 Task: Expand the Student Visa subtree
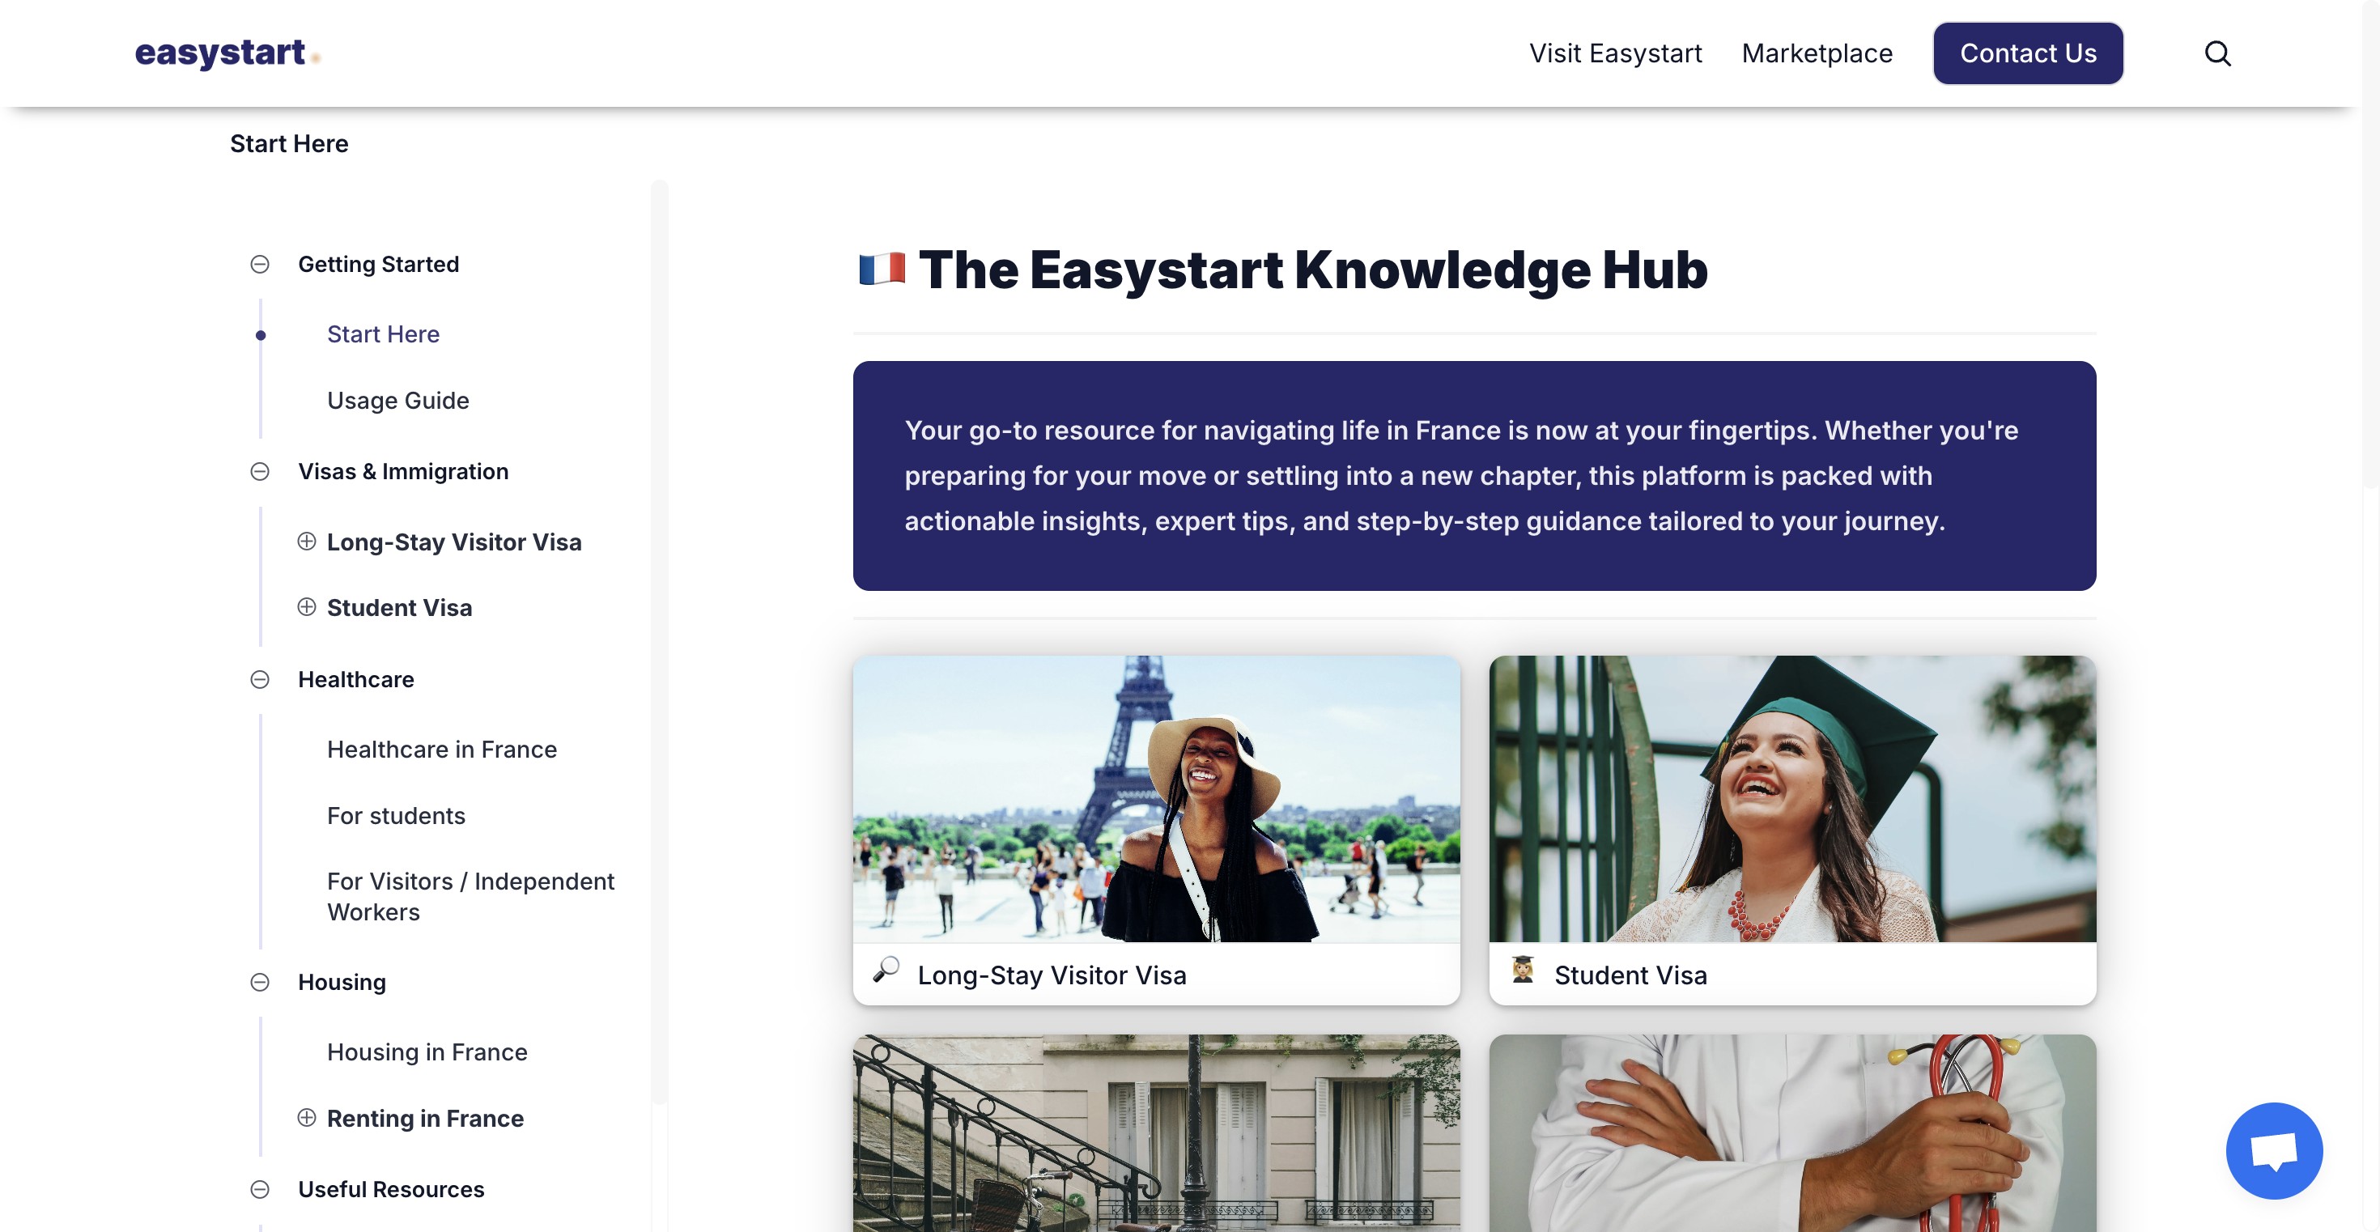(307, 607)
